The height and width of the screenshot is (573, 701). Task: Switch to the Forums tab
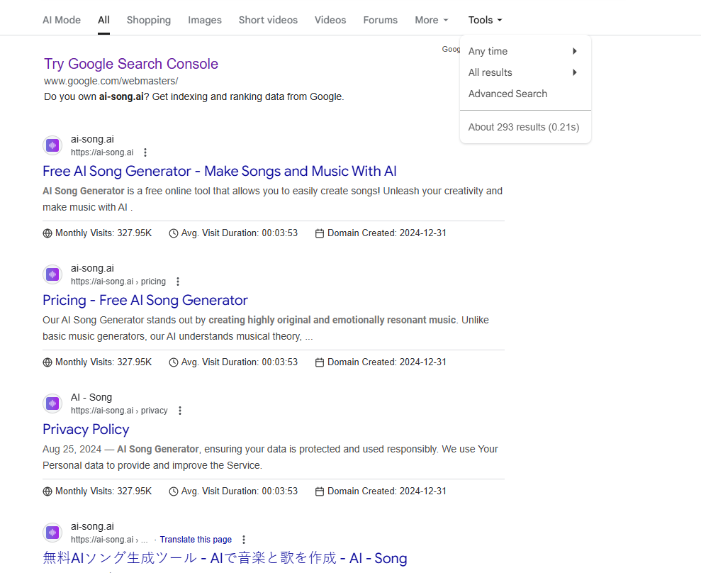coord(381,20)
